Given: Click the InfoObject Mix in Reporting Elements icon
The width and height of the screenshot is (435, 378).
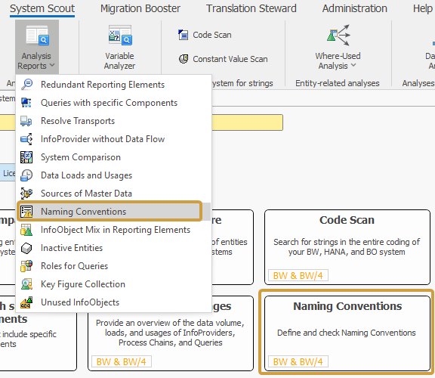Looking at the screenshot, I should 26,230.
